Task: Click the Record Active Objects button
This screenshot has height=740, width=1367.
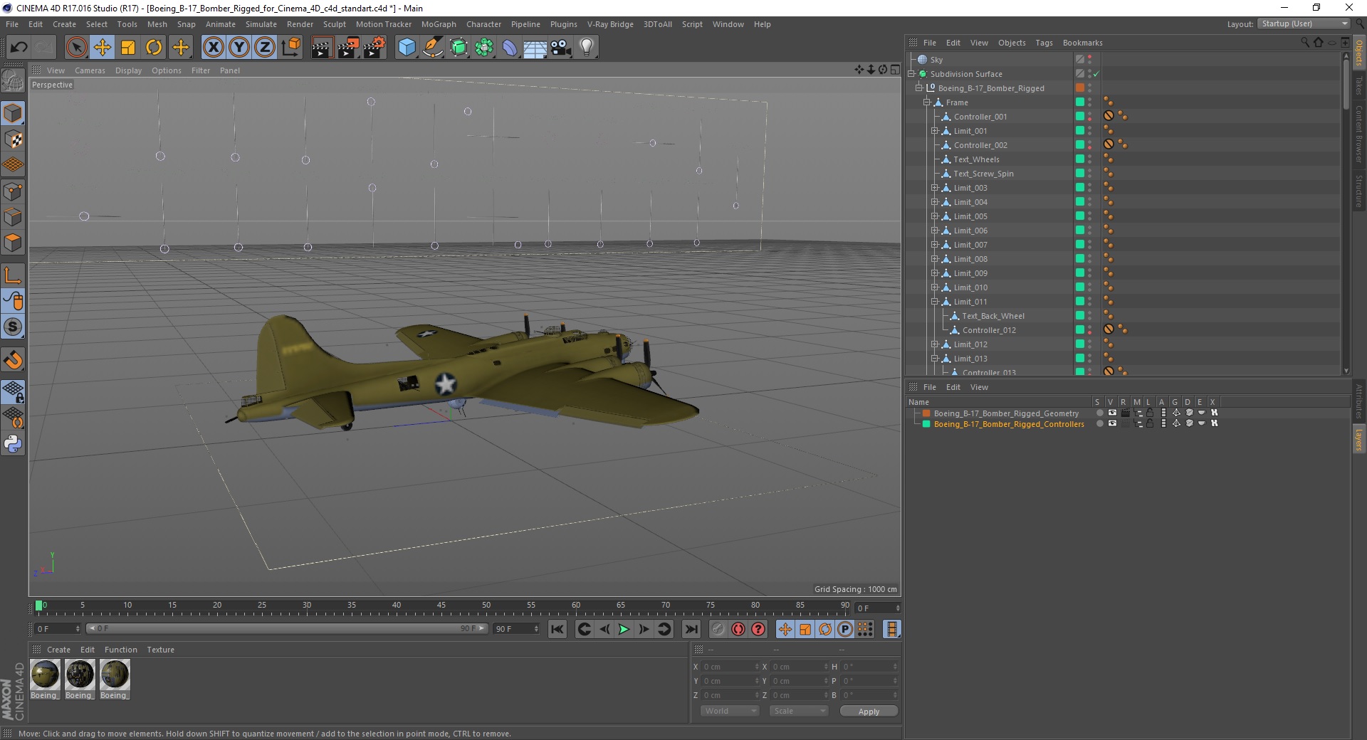Action: (x=718, y=629)
